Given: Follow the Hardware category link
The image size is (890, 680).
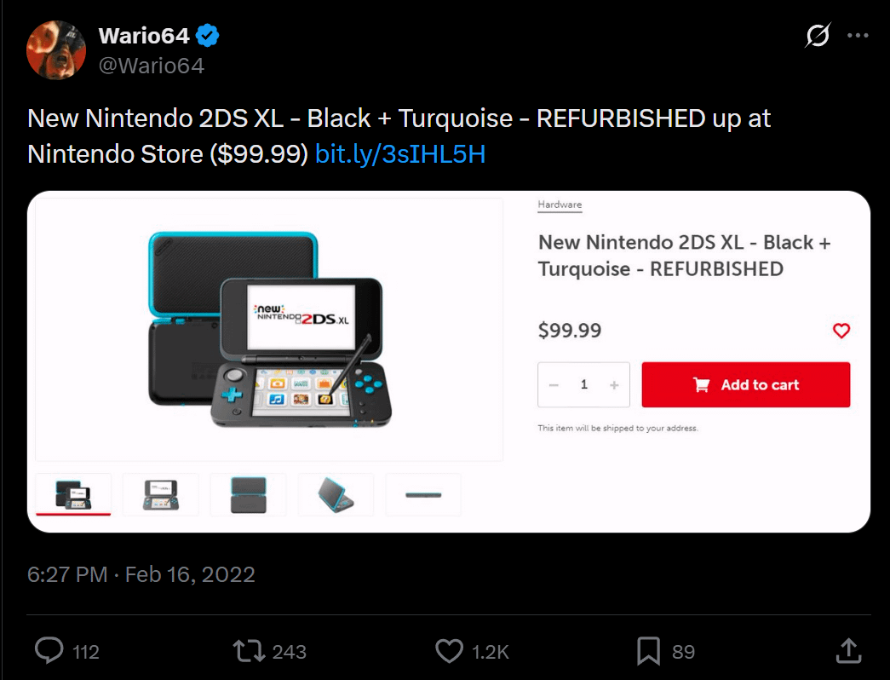Looking at the screenshot, I should (x=560, y=205).
